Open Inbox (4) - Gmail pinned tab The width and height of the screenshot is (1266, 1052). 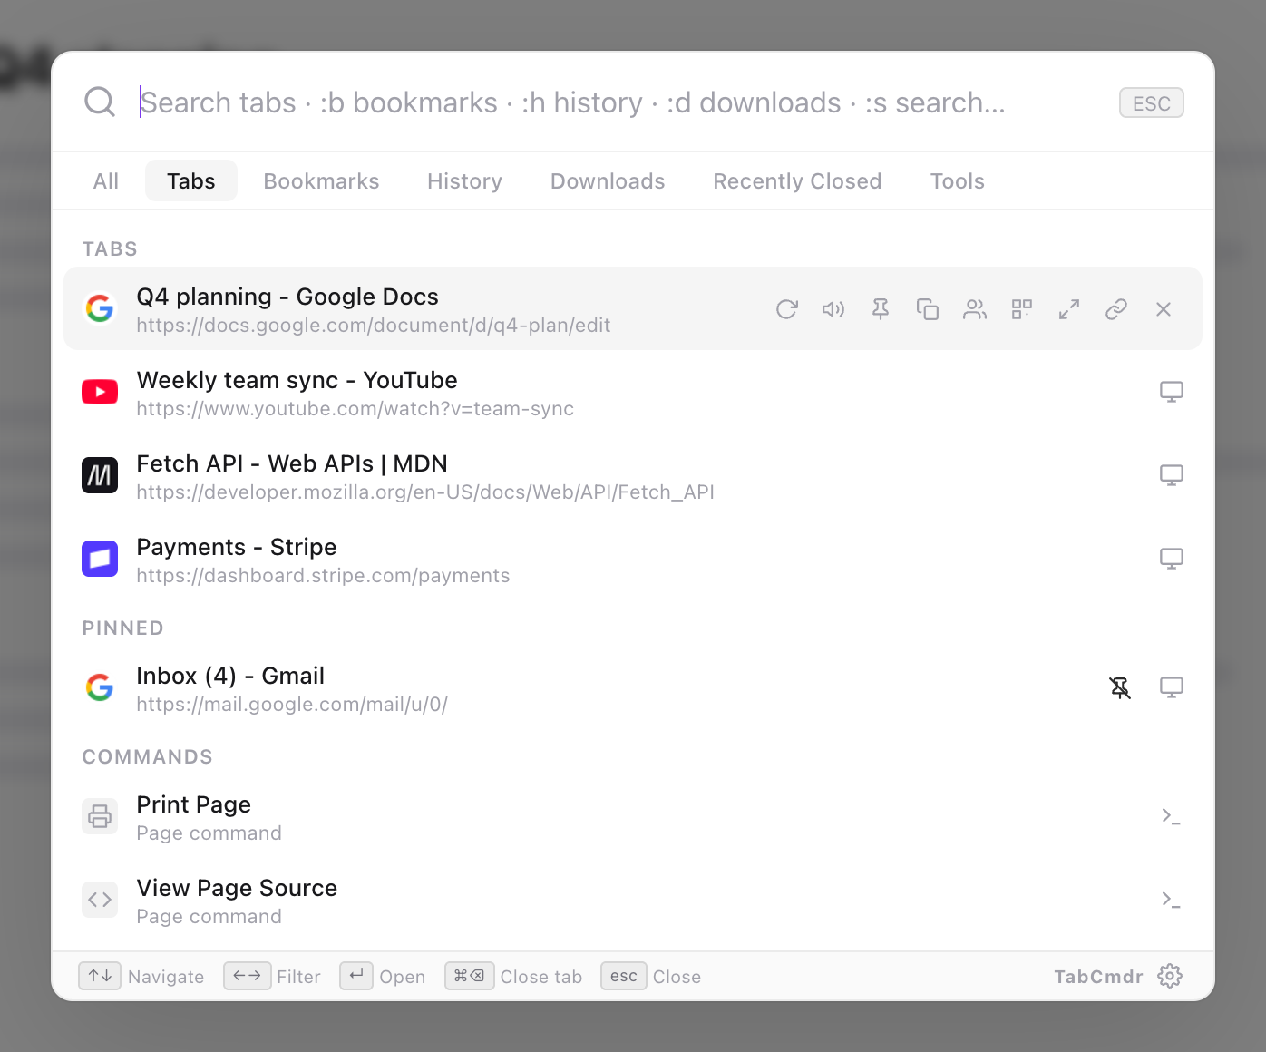[x=633, y=687]
